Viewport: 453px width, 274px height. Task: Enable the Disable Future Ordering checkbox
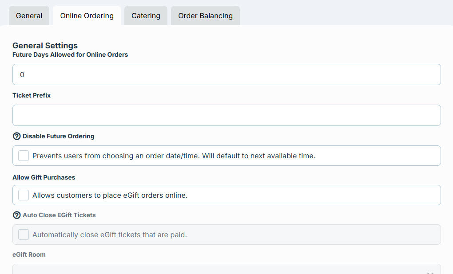[x=24, y=156]
